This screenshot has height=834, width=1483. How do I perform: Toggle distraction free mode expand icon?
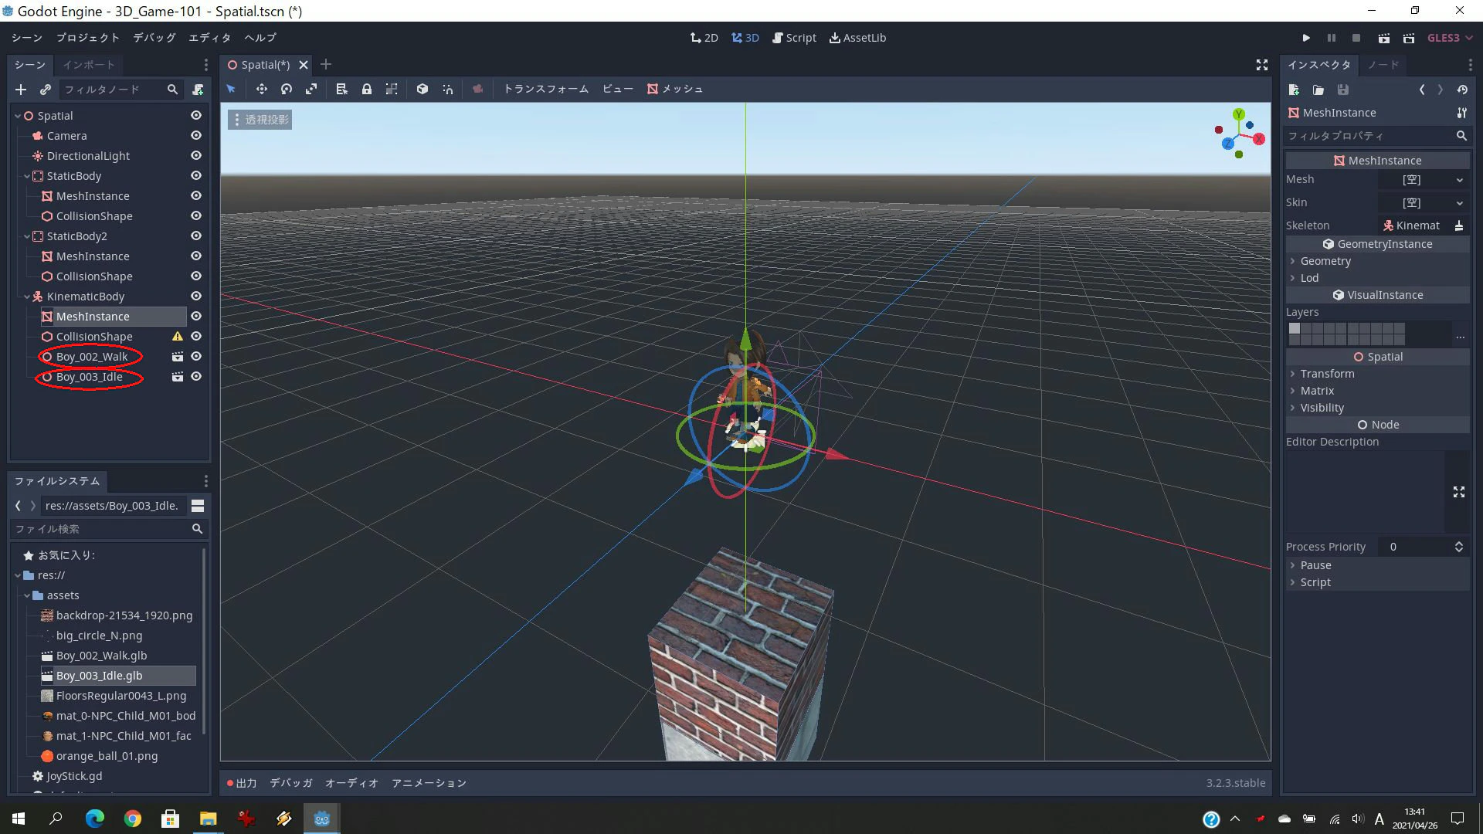[1262, 65]
